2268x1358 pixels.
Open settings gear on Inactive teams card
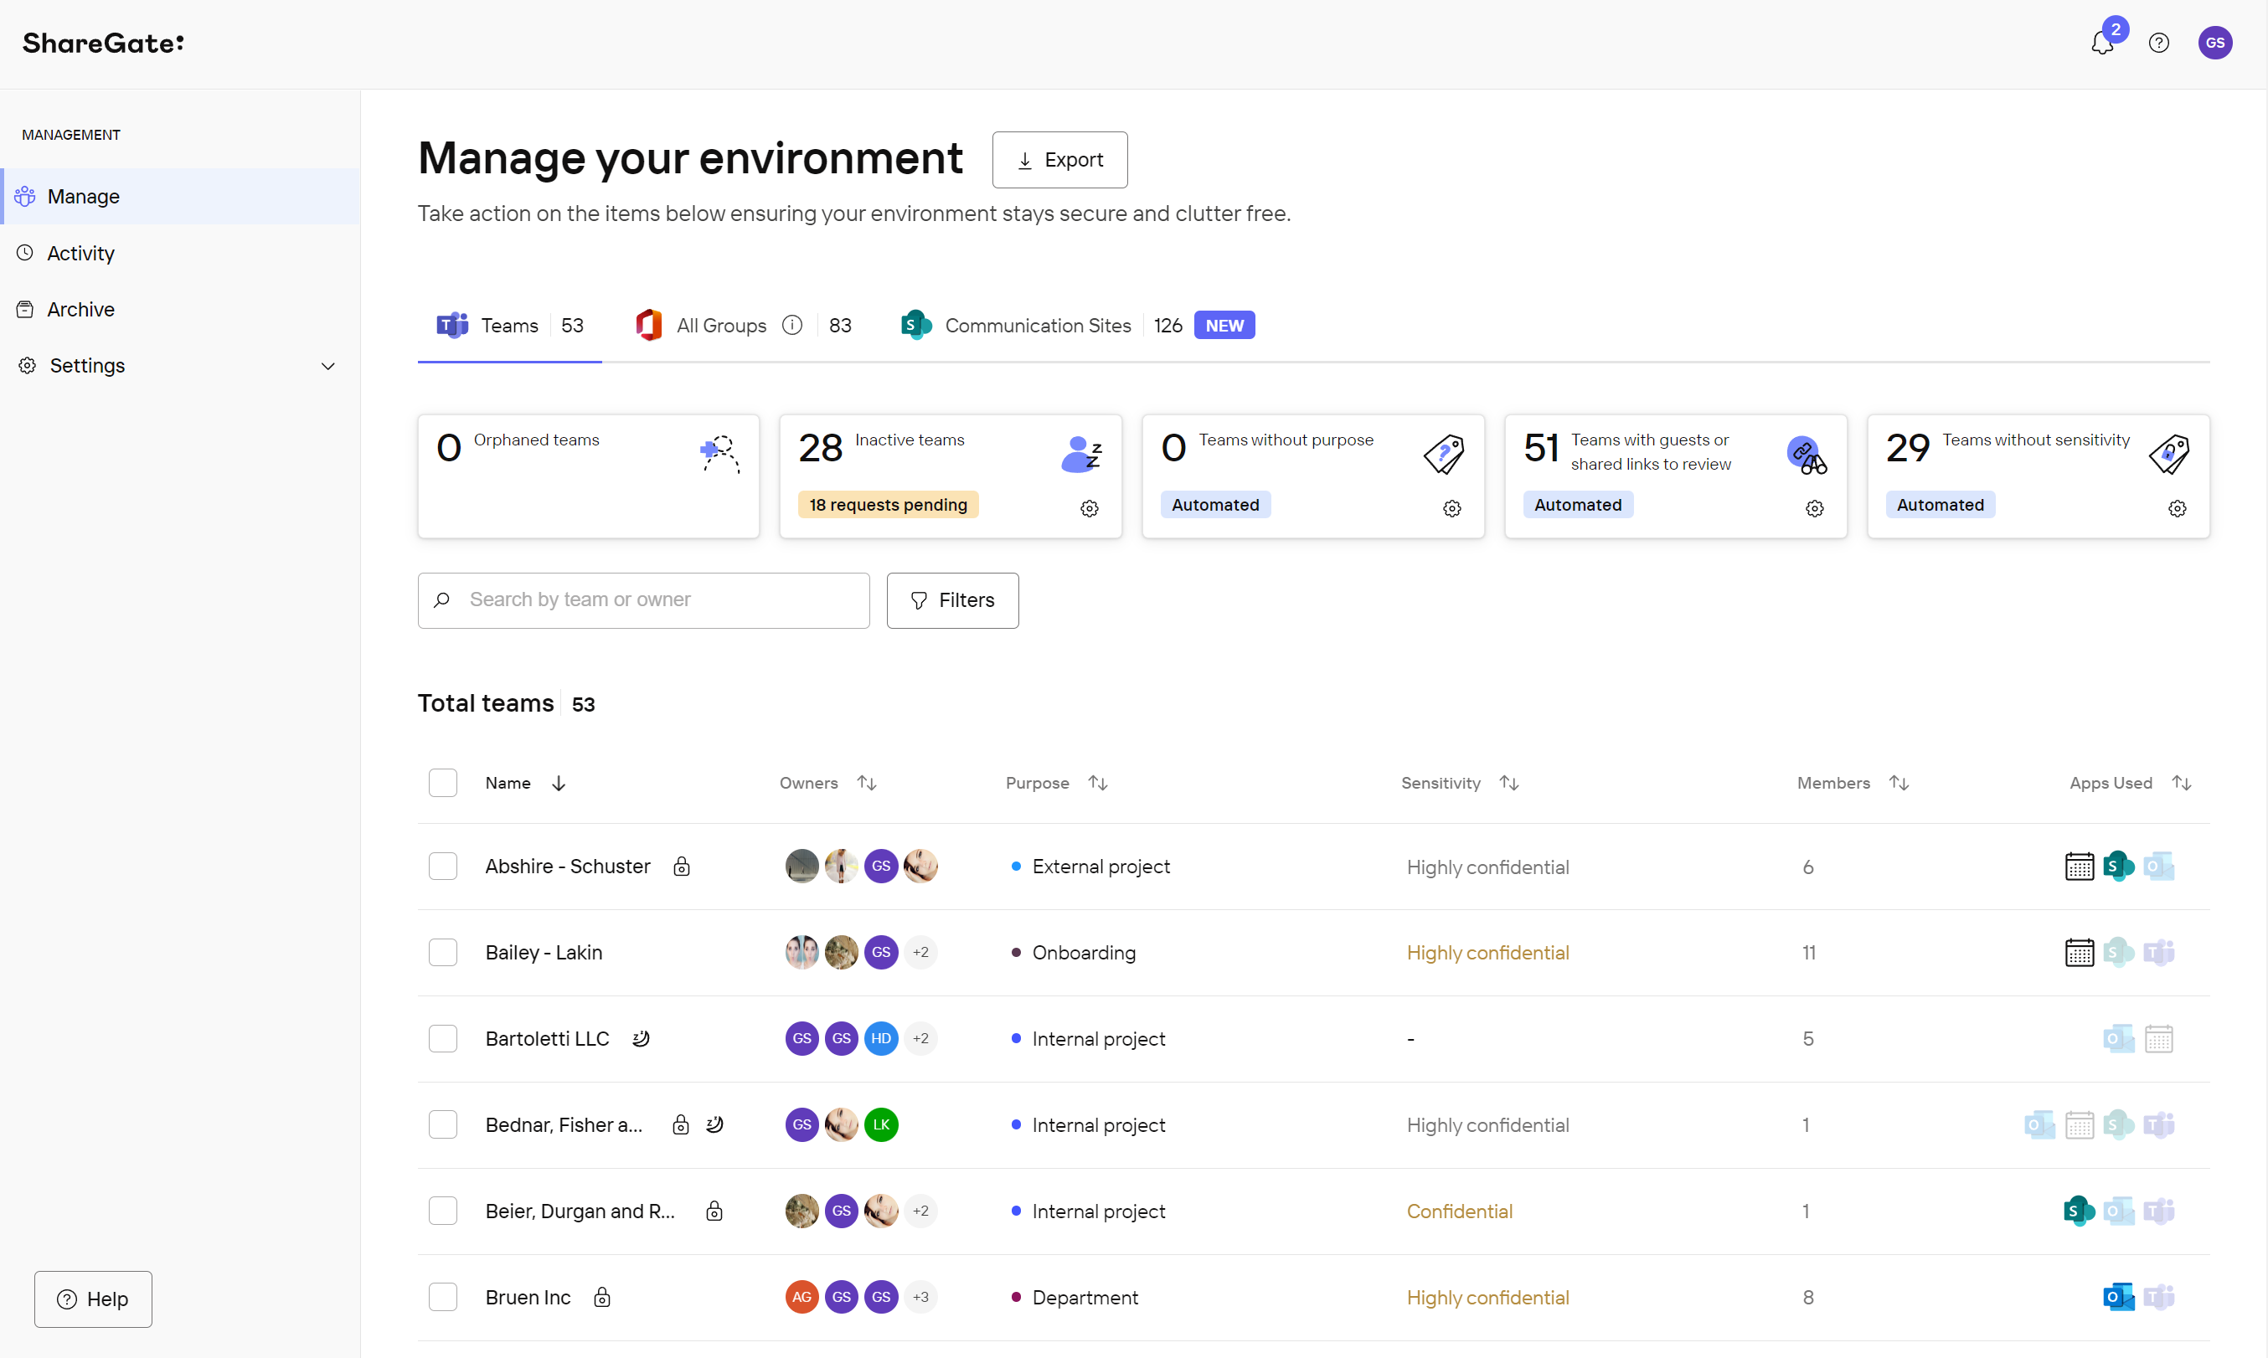1089,508
